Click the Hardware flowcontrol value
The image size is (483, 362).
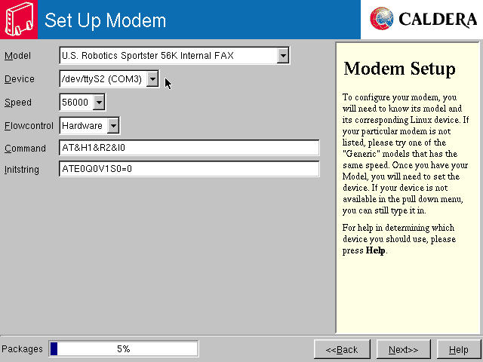tap(82, 125)
